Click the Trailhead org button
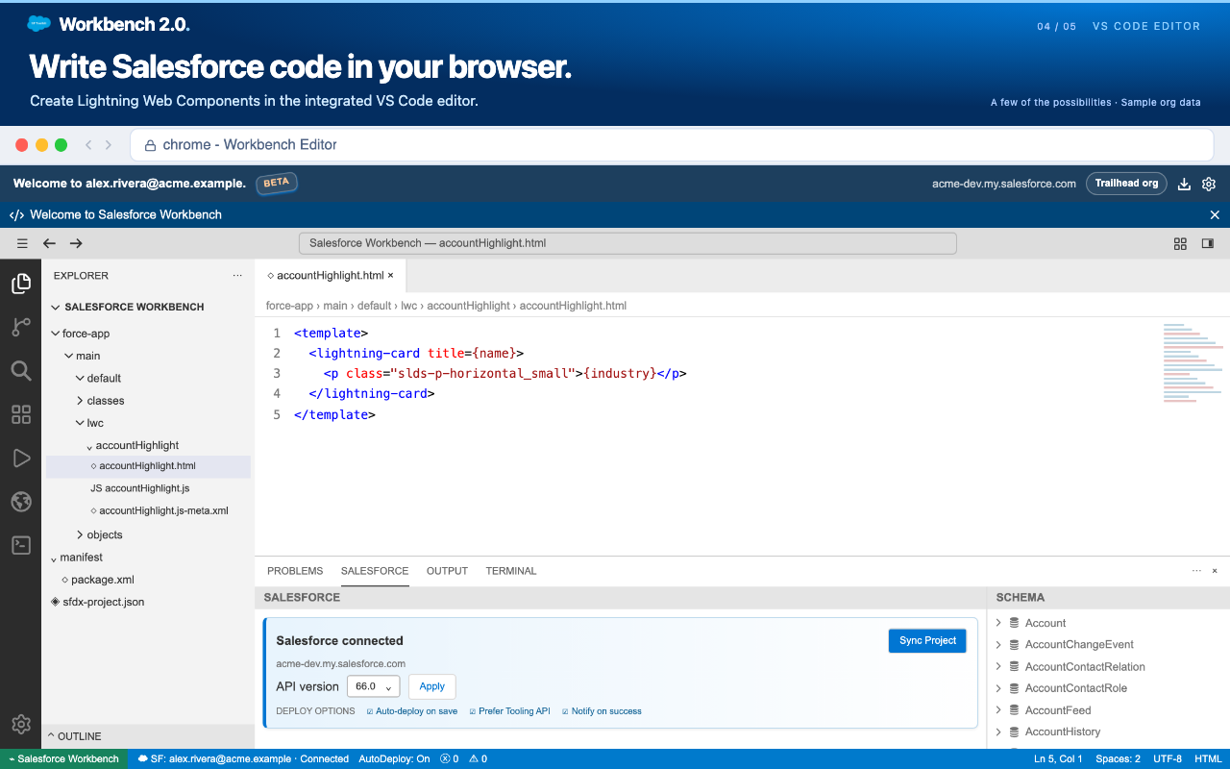The image size is (1230, 769). pyautogui.click(x=1126, y=184)
